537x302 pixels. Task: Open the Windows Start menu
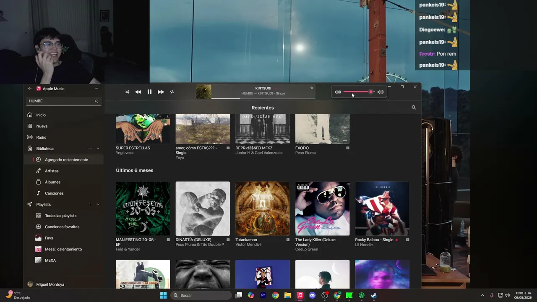[163, 295]
